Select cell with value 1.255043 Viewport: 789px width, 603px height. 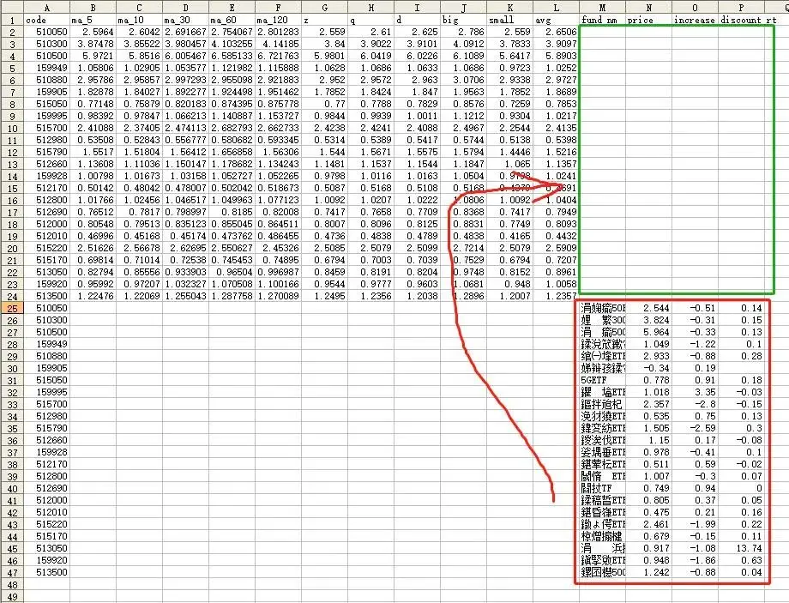pyautogui.click(x=186, y=297)
